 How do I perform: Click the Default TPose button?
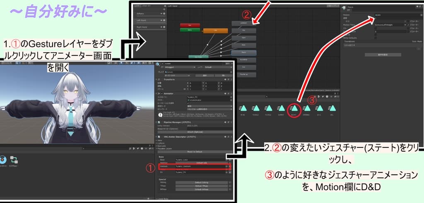(x=202, y=186)
